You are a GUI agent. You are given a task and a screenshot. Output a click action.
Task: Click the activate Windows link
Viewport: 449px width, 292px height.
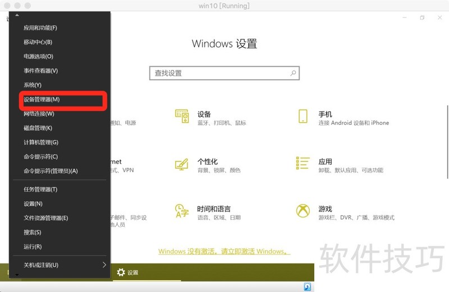click(x=224, y=252)
